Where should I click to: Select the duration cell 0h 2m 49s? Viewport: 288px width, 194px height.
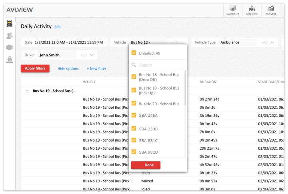pos(208,140)
